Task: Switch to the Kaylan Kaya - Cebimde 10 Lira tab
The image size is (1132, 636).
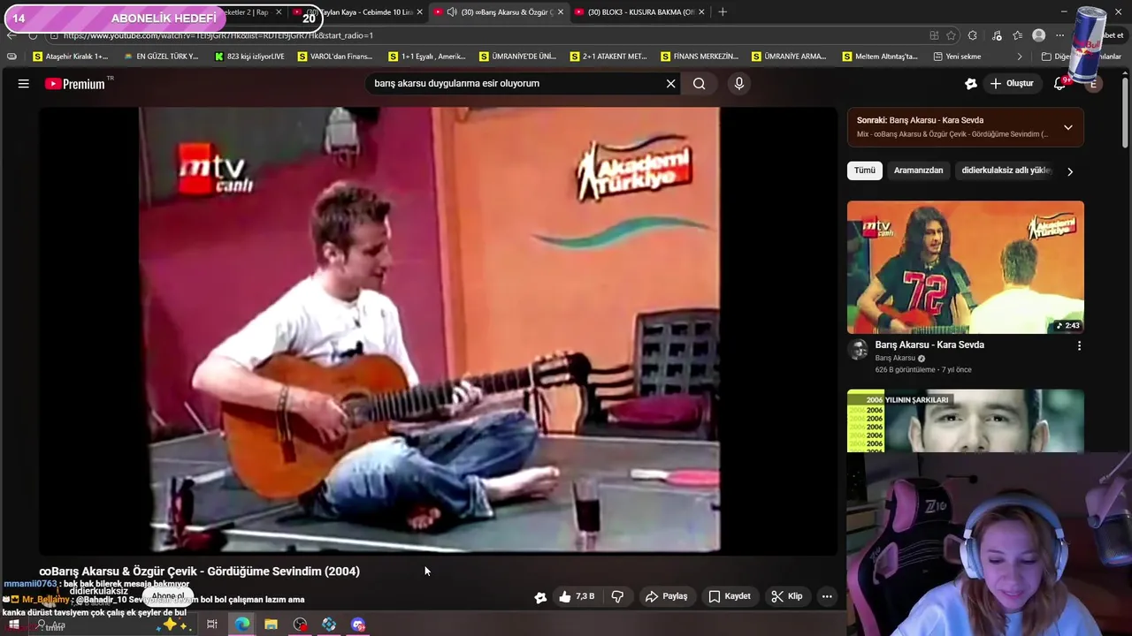Action: pos(360,12)
